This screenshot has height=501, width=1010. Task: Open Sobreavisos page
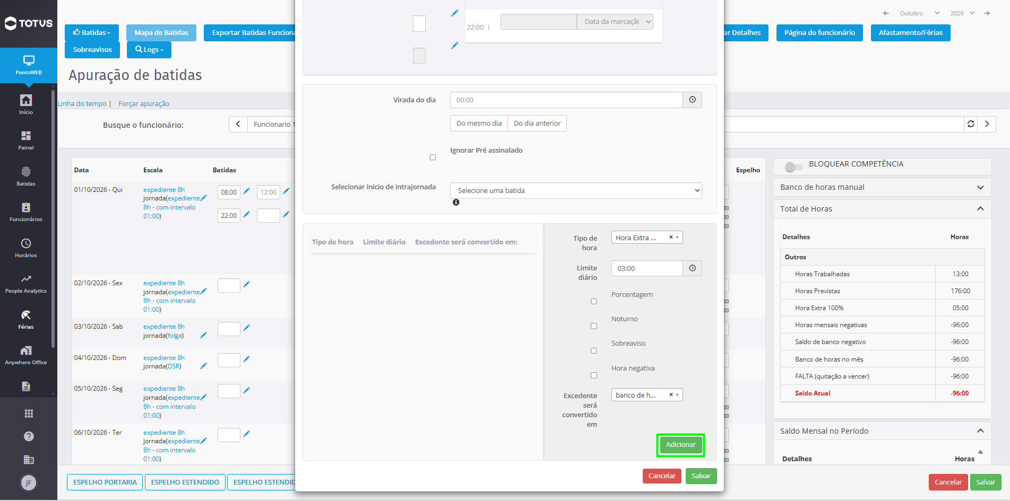pos(92,50)
